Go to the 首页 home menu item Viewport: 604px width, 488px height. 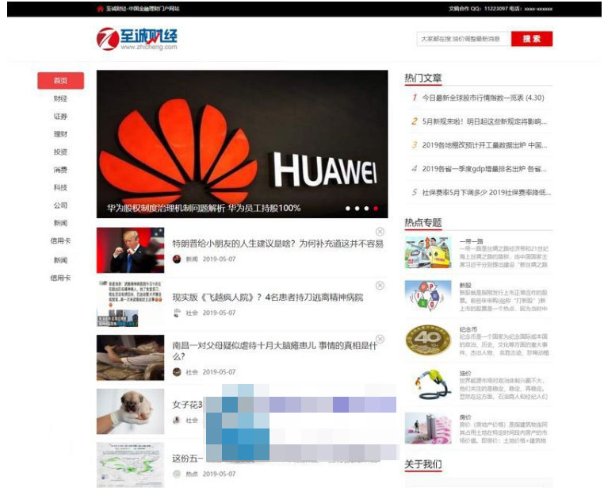point(60,81)
